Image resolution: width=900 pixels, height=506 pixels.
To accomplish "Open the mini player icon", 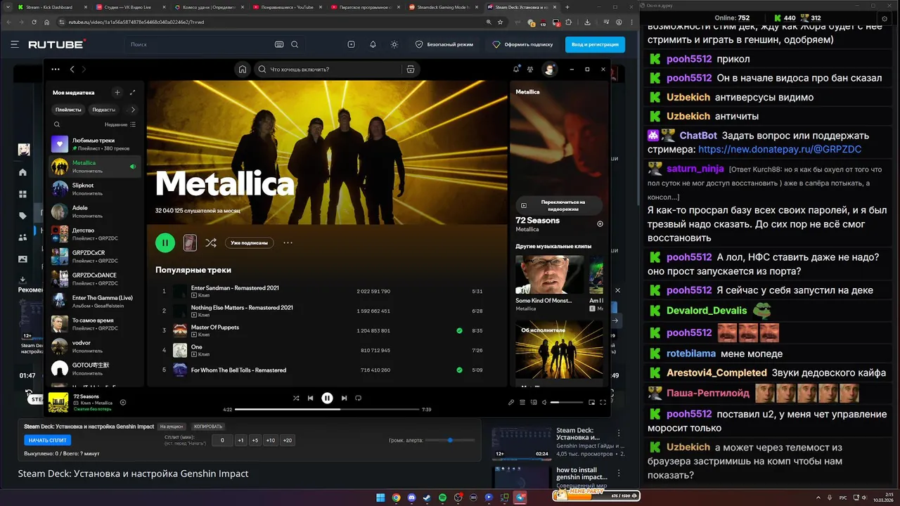I will pos(591,402).
